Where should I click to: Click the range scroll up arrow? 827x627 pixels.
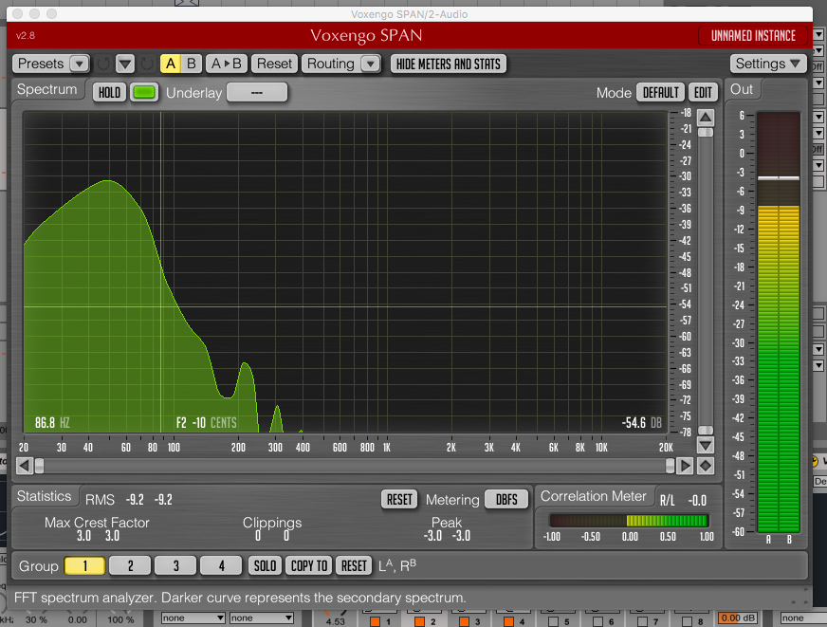[x=706, y=117]
